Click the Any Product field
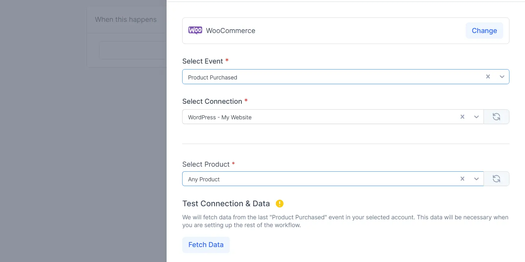This screenshot has width=525, height=262. pos(333,179)
